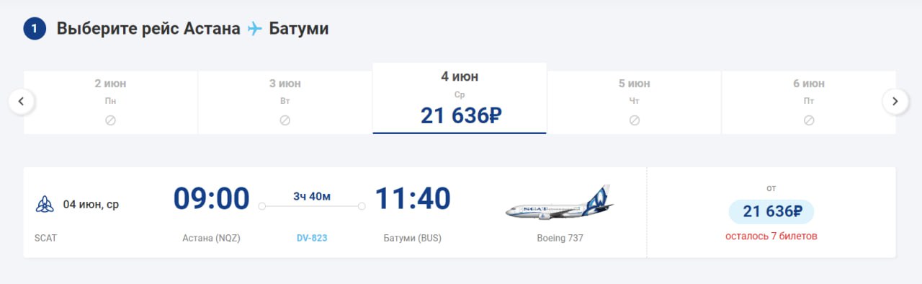Select the 4 июн date tab
The height and width of the screenshot is (284, 922).
click(460, 98)
